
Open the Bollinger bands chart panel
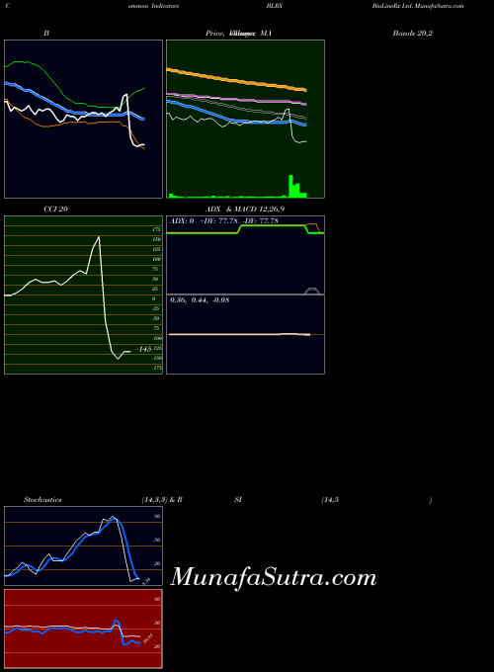tap(84, 120)
